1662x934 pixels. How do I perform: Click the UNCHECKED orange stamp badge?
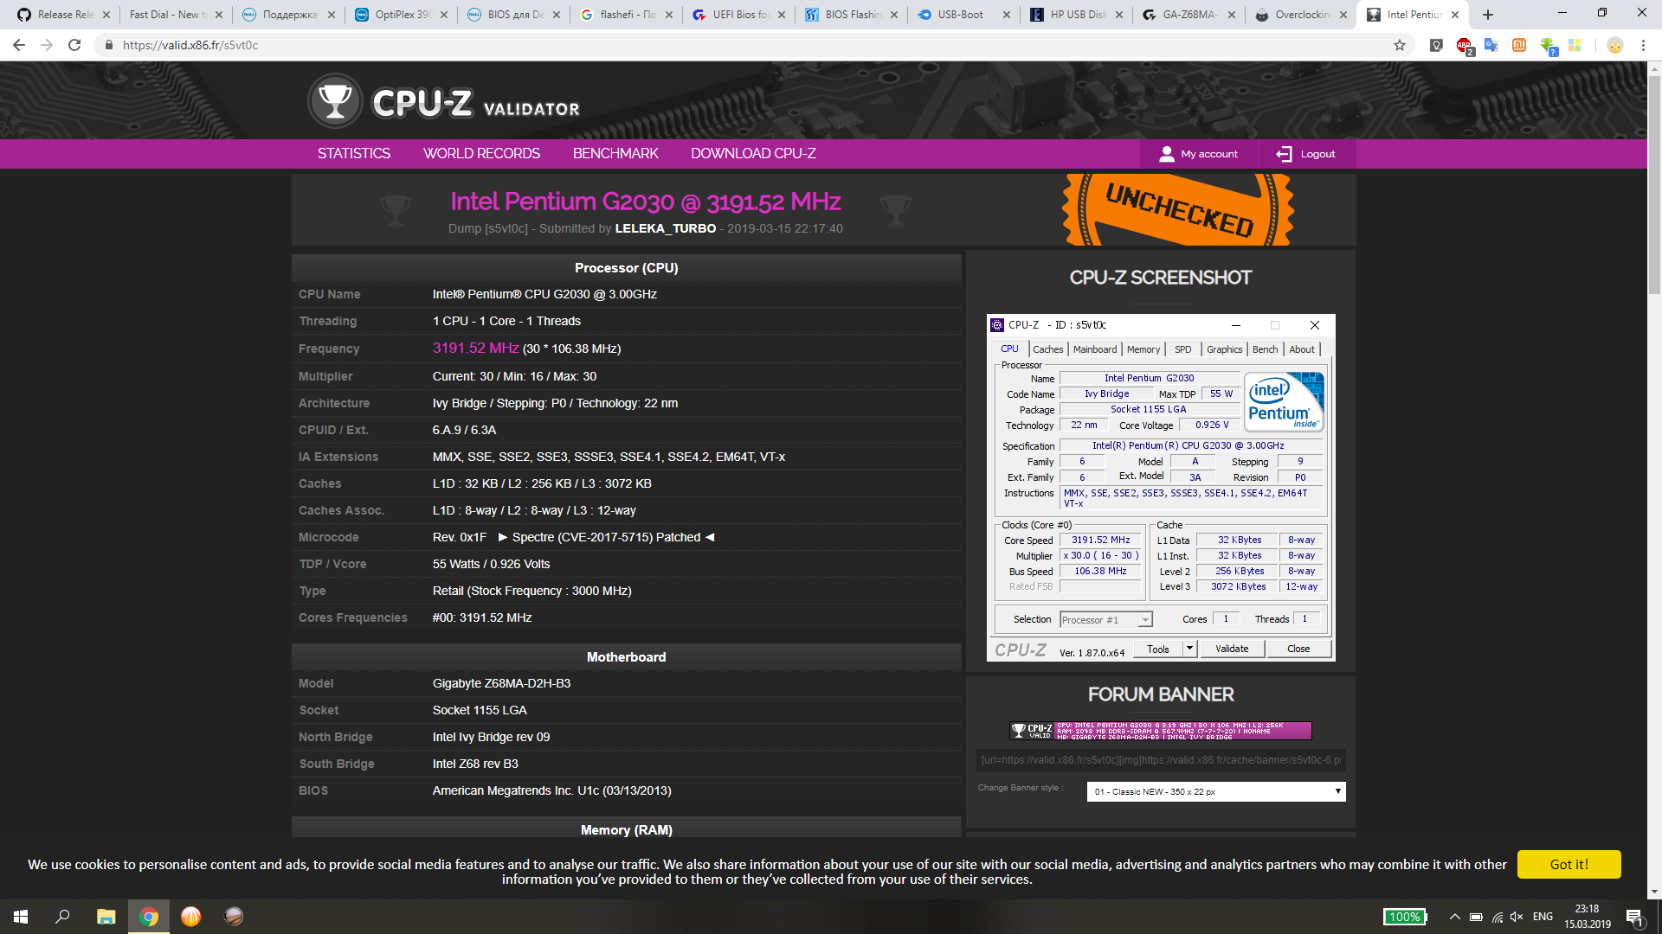[x=1178, y=210]
